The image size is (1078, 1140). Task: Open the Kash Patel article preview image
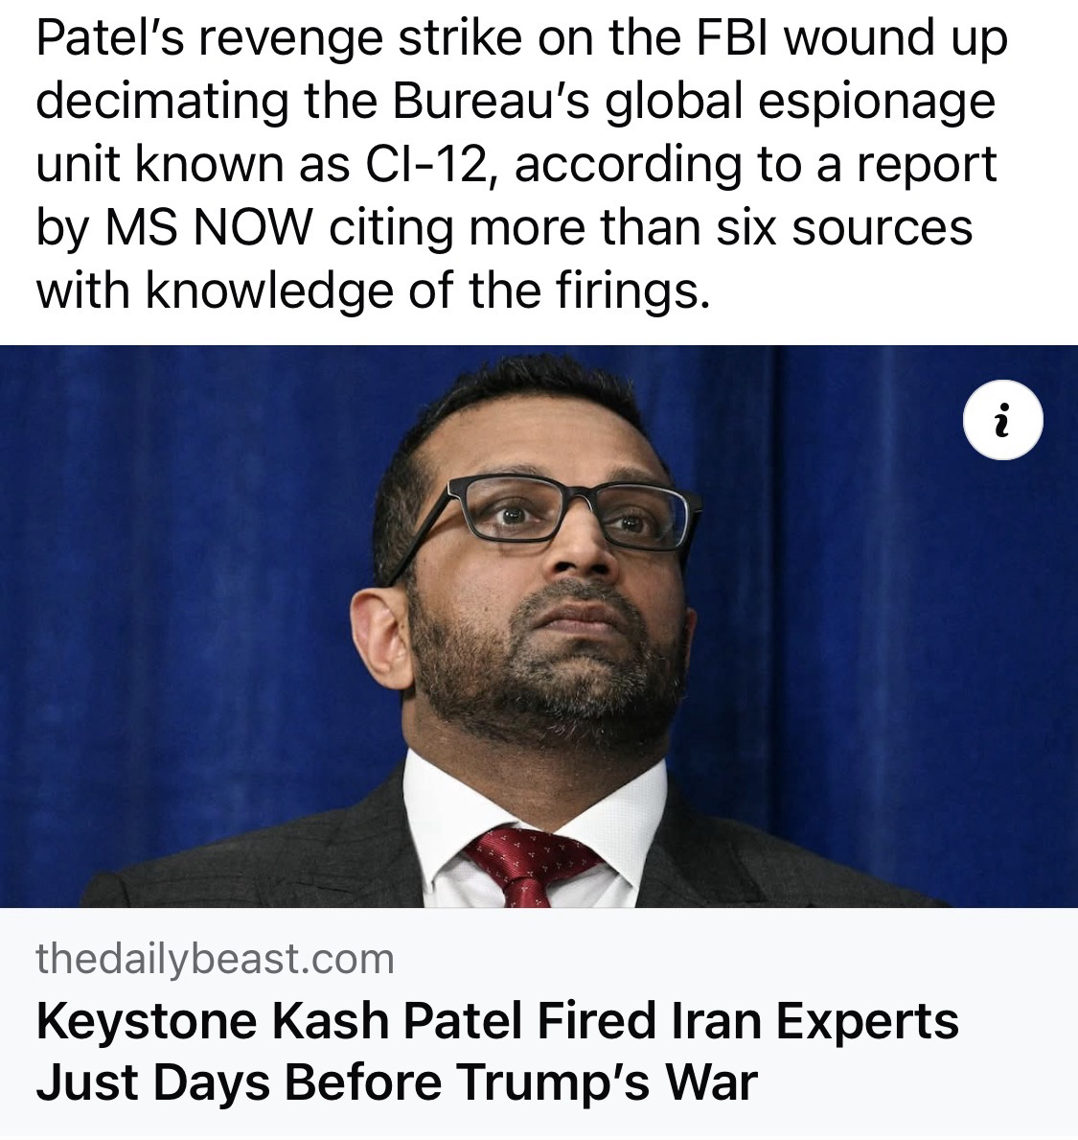pyautogui.click(x=539, y=625)
